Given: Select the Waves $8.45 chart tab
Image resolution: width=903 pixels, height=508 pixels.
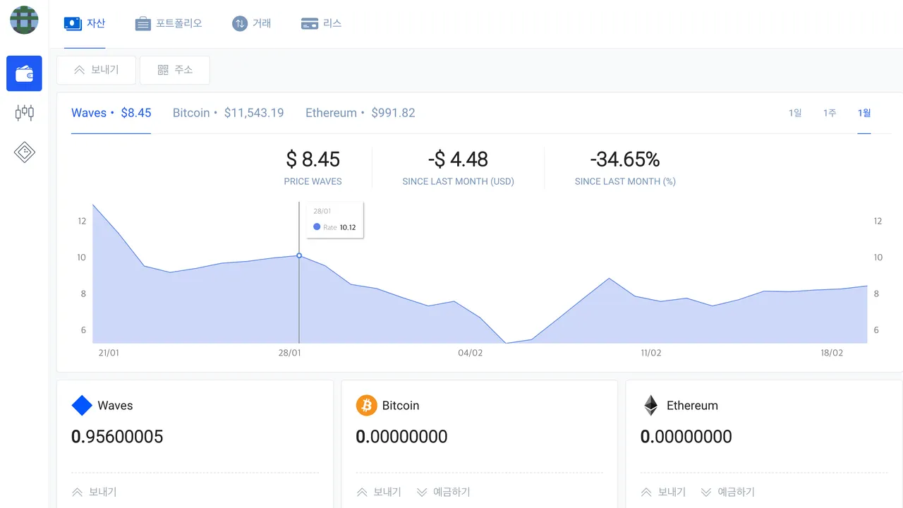Looking at the screenshot, I should 111,113.
